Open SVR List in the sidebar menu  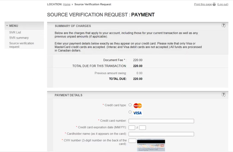(15, 32)
